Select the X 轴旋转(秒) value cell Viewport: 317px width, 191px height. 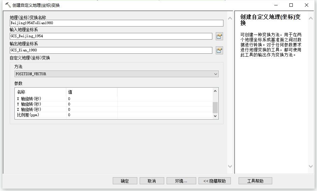tap(92, 99)
